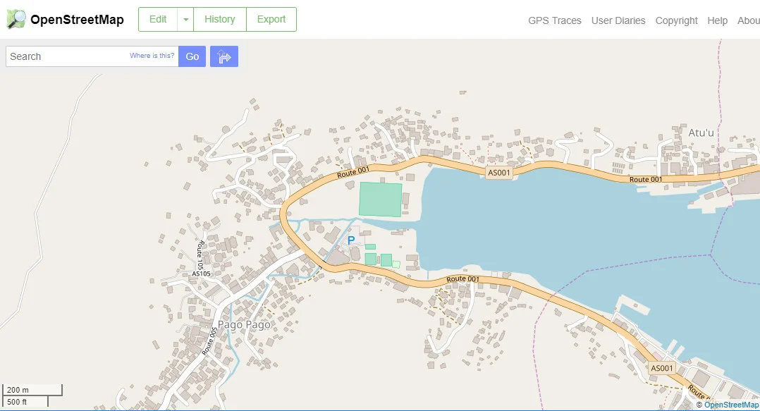This screenshot has width=760, height=411.
Task: Click the Route 001 label below the bay
Action: pyautogui.click(x=462, y=279)
